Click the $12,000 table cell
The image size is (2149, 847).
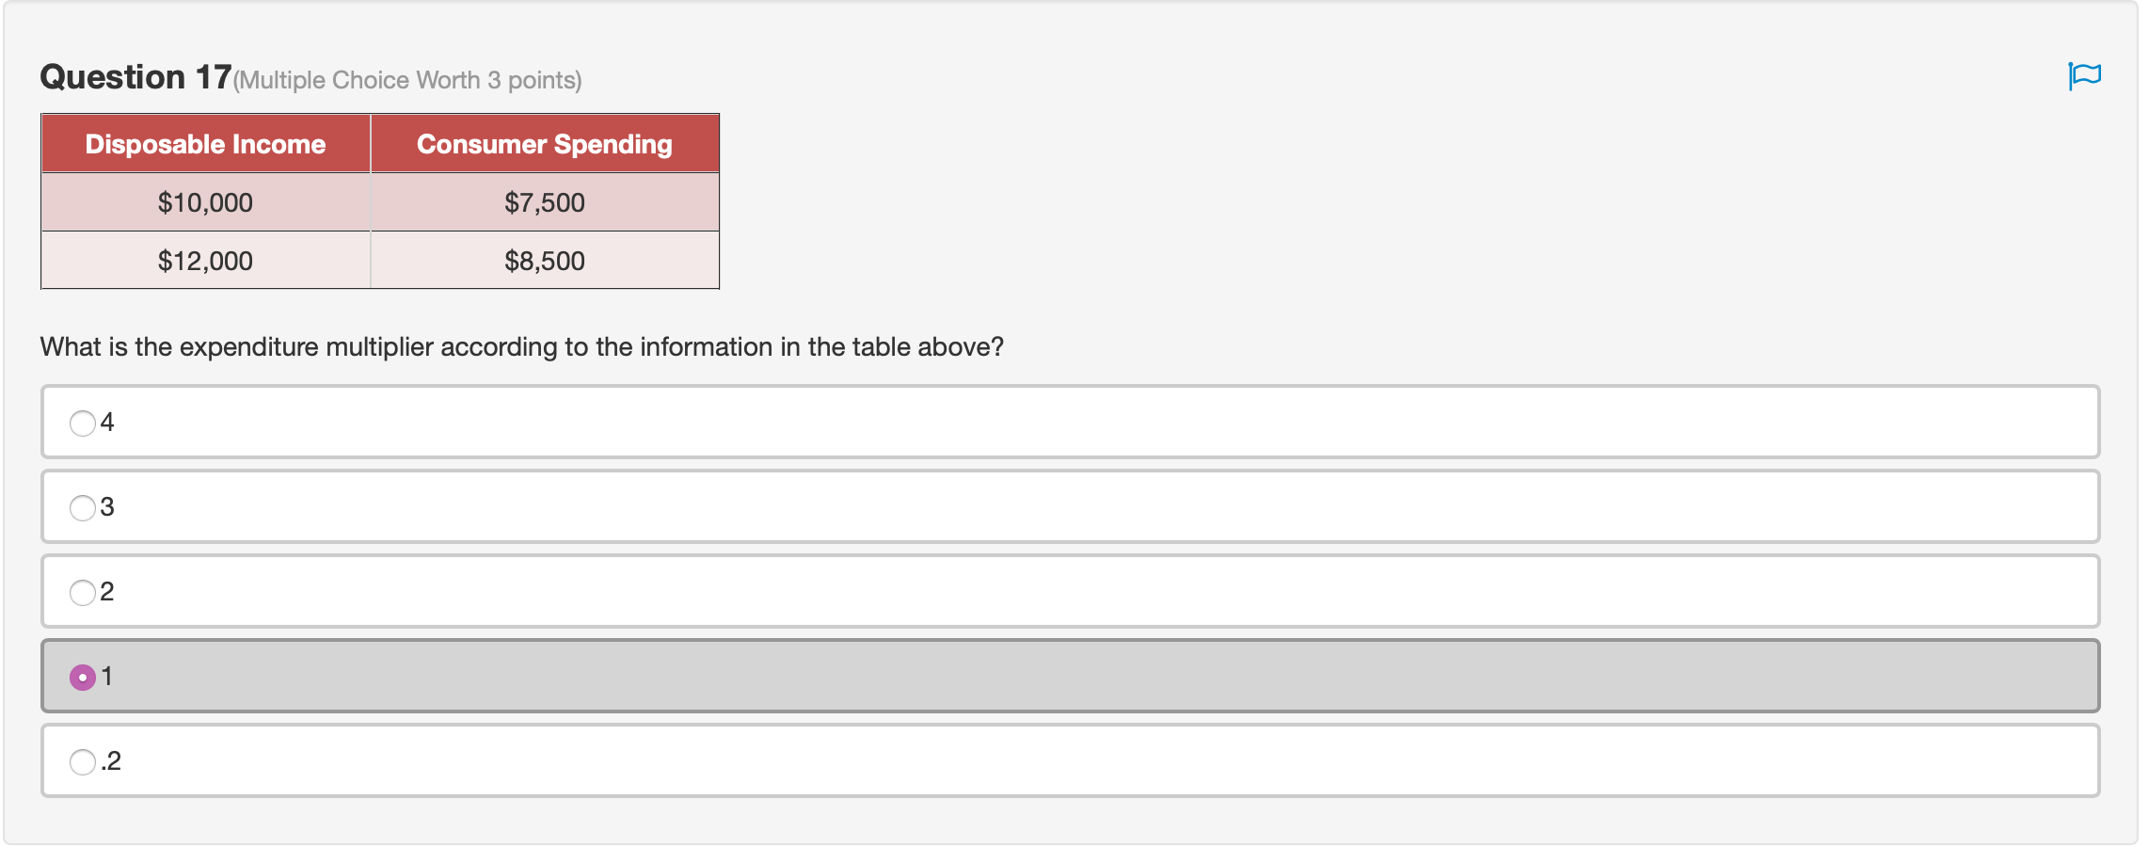(205, 261)
